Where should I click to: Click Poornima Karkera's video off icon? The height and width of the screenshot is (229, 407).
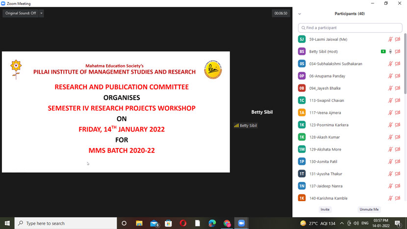click(x=398, y=125)
